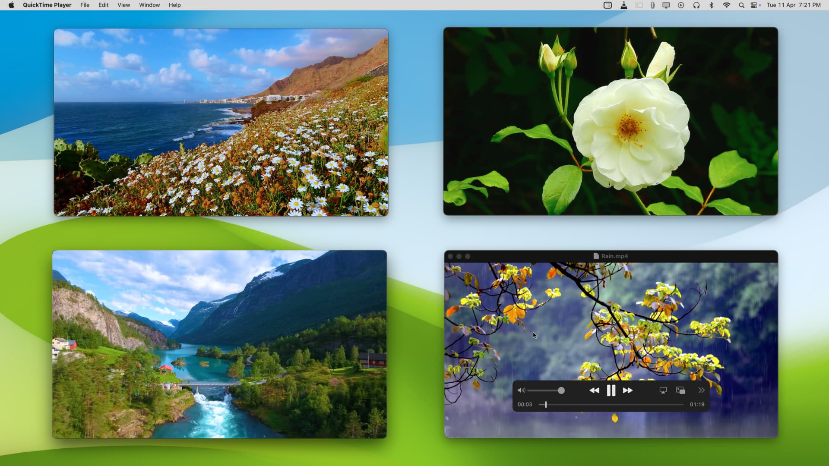Screen dimensions: 829x466
Task: Set volume using the volume slider
Action: pos(546,390)
